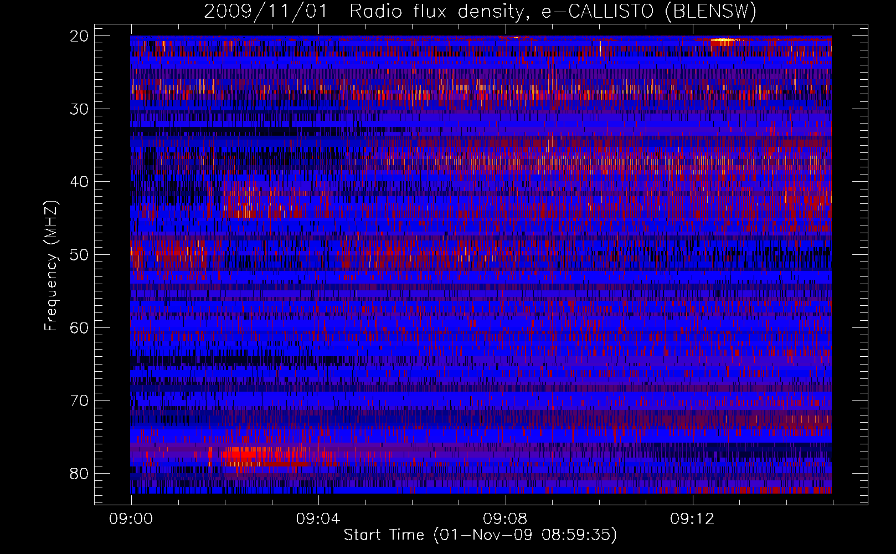896x554 pixels.
Task: Click the 40 MHz frequency tick label
Action: (x=79, y=182)
